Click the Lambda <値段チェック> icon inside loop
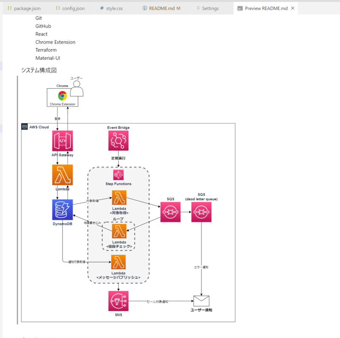Screen dimensions: 340x338 pos(119,231)
